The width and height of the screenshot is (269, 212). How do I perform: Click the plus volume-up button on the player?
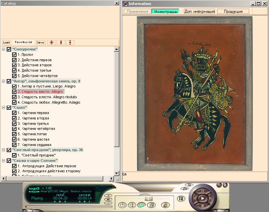click(x=108, y=196)
